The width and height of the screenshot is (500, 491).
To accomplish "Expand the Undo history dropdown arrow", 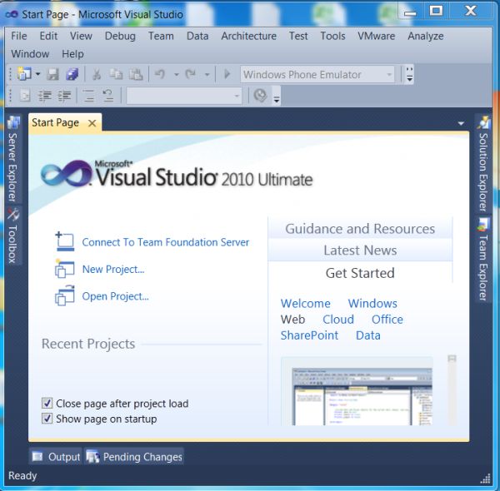I will pos(176,75).
